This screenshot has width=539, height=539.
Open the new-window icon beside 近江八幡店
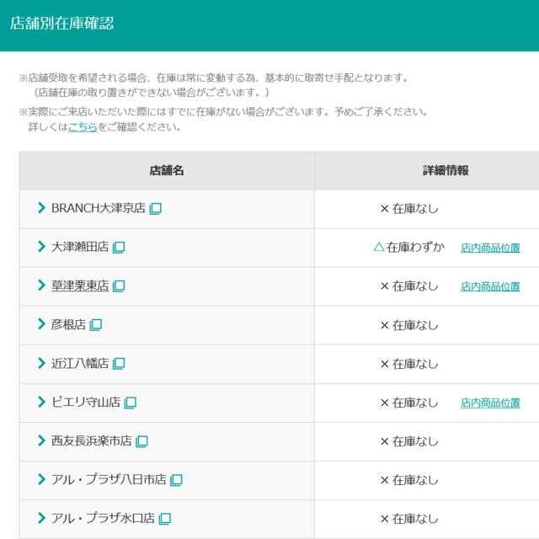click(x=119, y=364)
